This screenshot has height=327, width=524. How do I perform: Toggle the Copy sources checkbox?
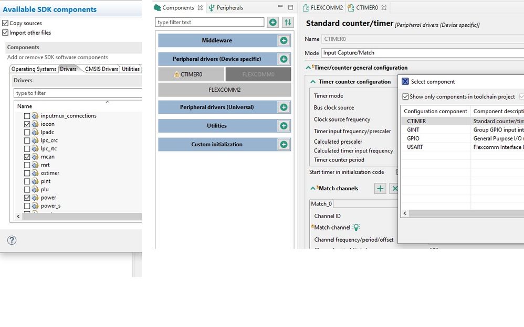click(x=5, y=23)
